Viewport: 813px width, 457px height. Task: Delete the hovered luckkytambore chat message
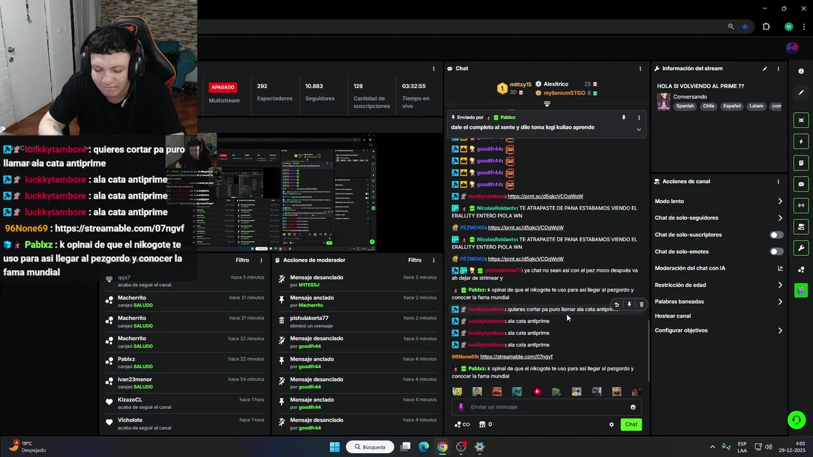click(642, 305)
